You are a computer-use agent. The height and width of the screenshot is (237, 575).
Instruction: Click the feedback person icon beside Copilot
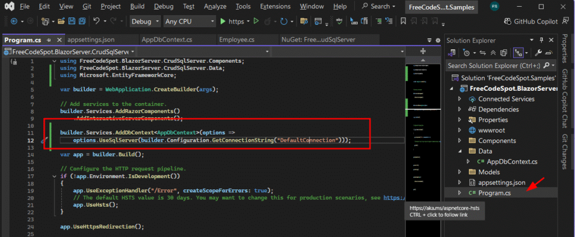565,22
